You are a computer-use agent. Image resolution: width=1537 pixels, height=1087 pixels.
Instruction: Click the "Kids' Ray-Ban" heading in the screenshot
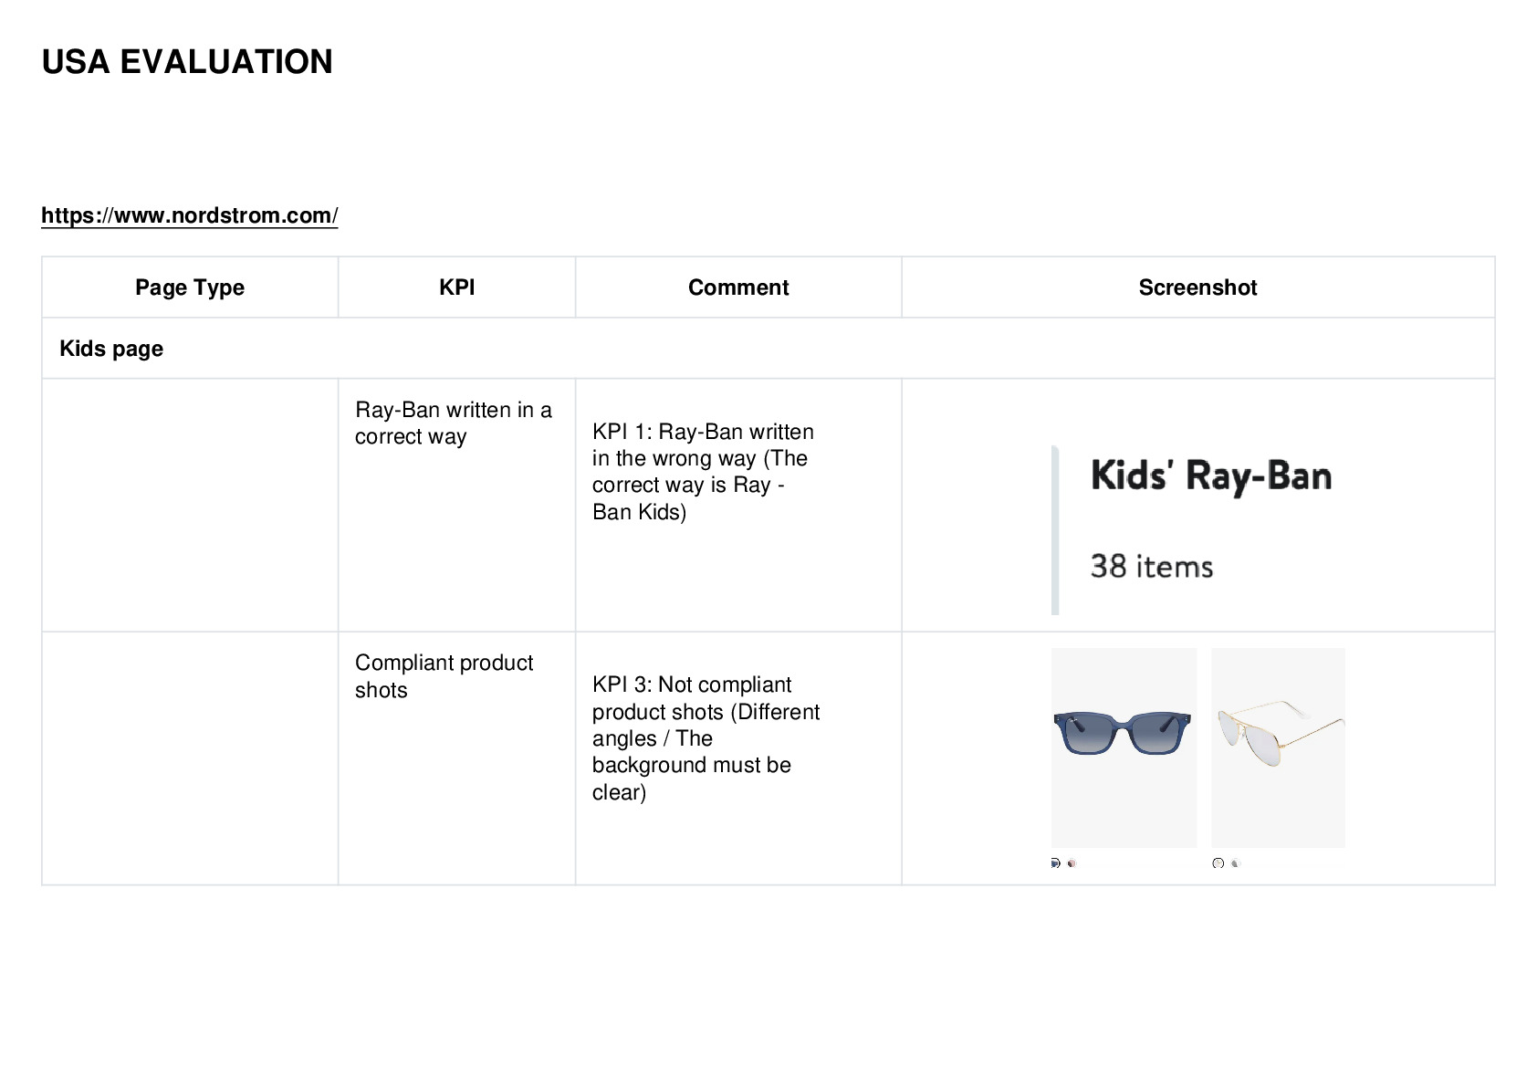click(x=1211, y=476)
